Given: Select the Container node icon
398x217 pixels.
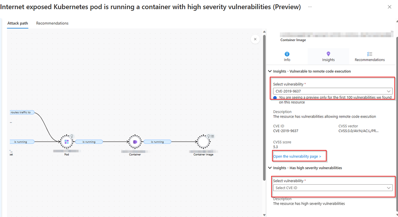Looking at the screenshot, I should tap(135, 142).
